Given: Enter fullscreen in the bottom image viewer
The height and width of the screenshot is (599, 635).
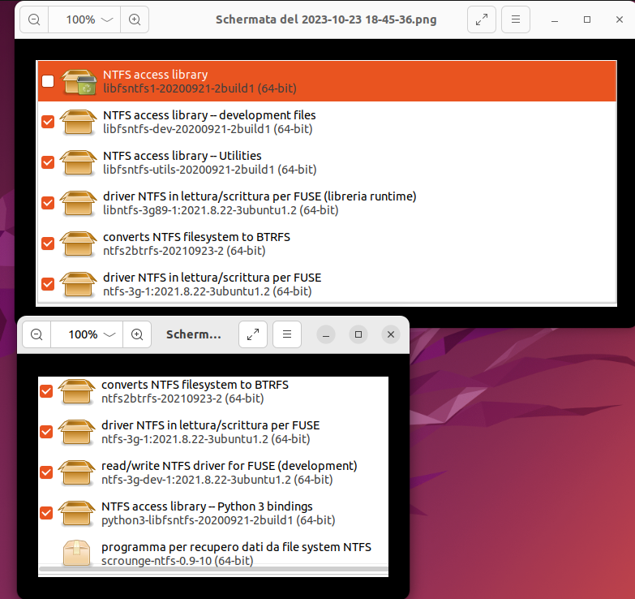Looking at the screenshot, I should 253,334.
